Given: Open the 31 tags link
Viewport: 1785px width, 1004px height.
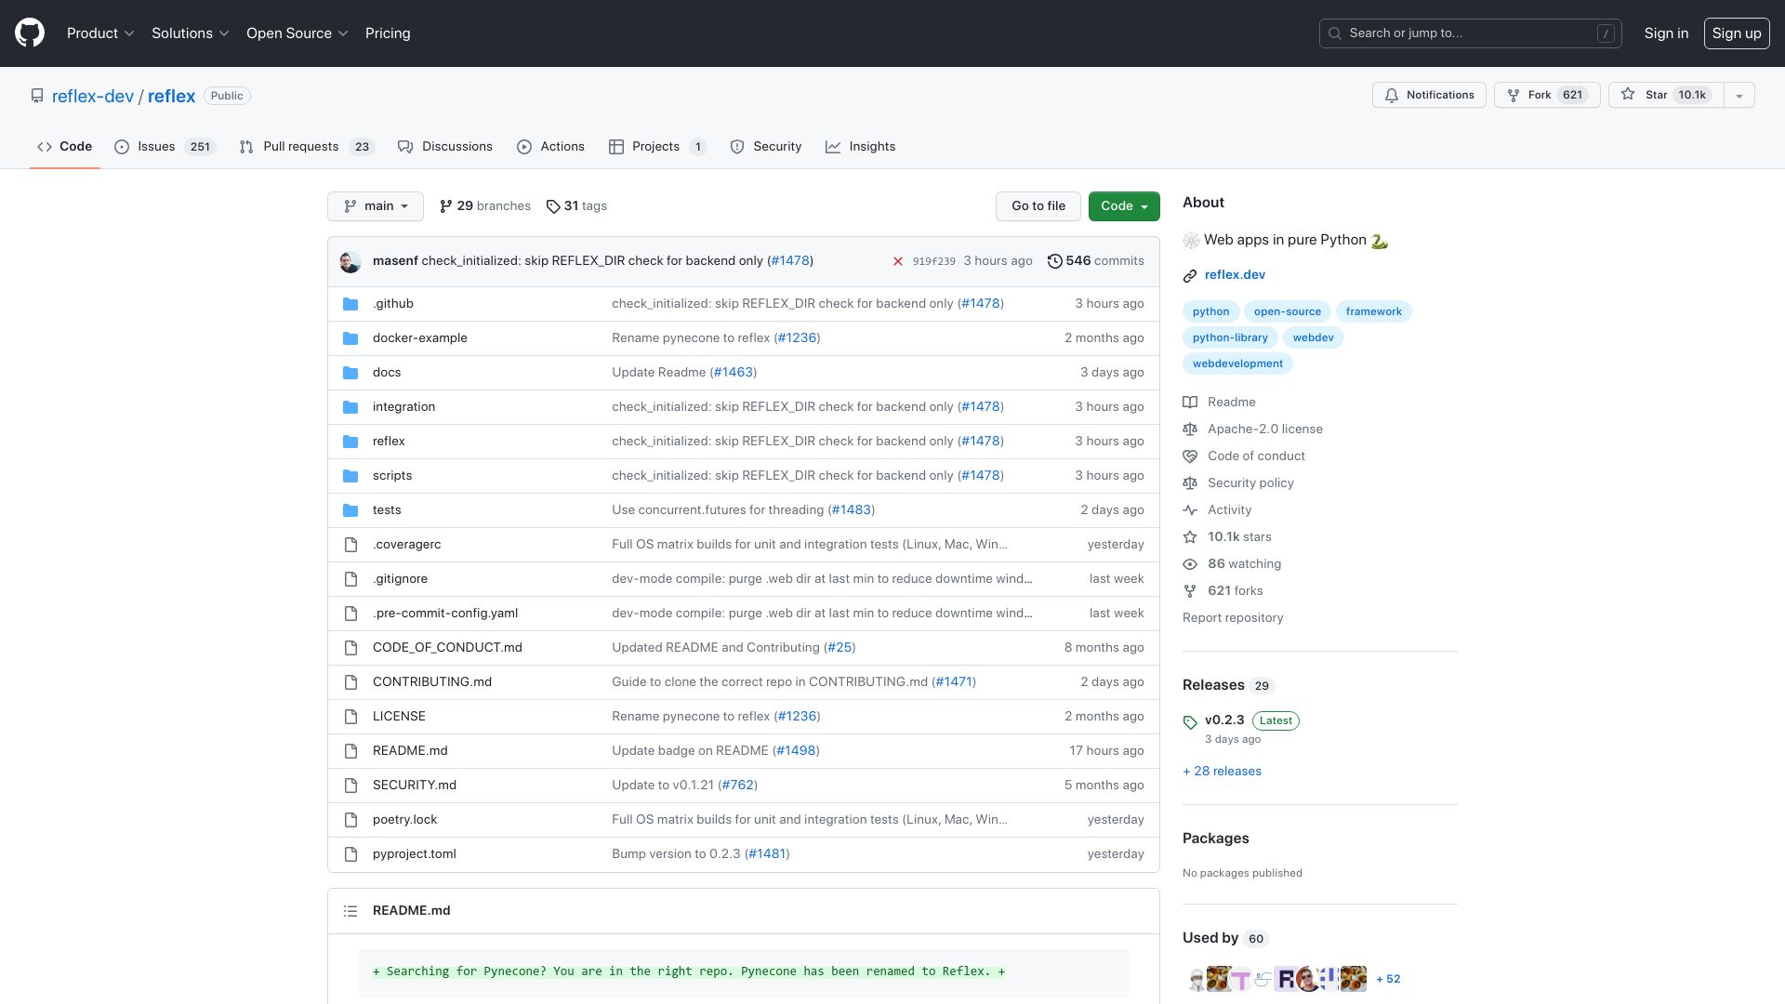Looking at the screenshot, I should pyautogui.click(x=576, y=206).
